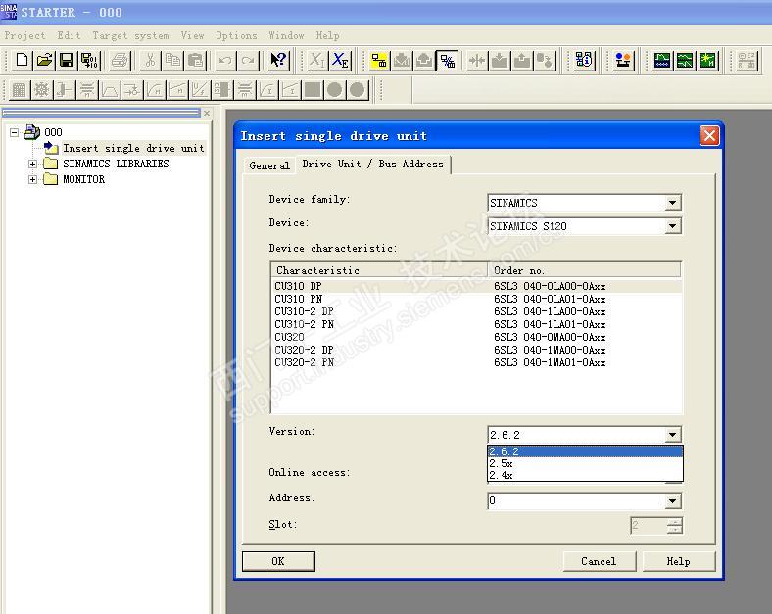Open the View menu
This screenshot has width=772, height=614.
pos(192,35)
